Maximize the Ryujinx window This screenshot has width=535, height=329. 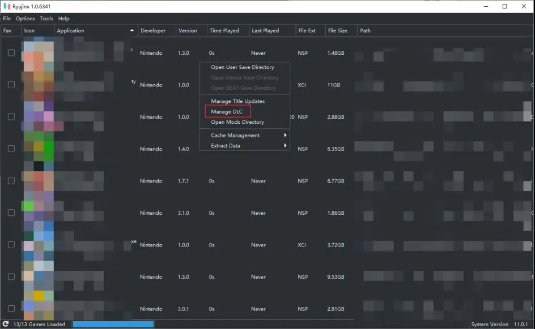[x=504, y=6]
